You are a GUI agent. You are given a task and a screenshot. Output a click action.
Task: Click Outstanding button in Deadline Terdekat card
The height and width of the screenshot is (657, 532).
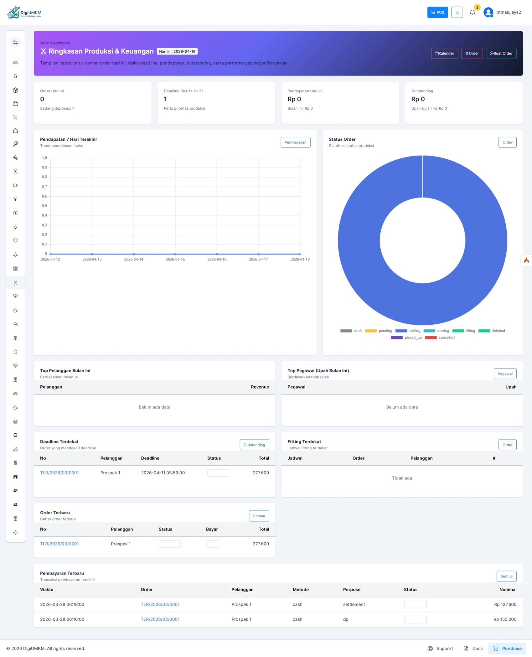[254, 445]
